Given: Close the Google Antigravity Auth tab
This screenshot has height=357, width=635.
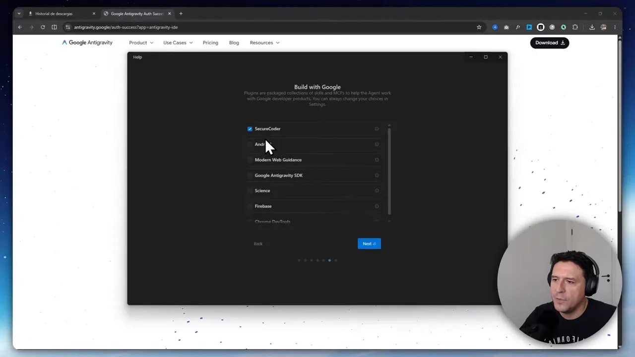Looking at the screenshot, I should click(x=170, y=13).
